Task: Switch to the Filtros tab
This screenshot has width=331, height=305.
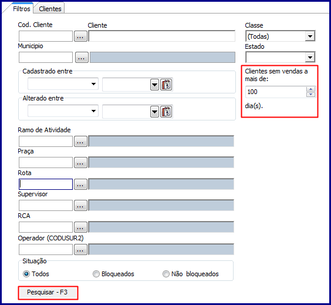Action: 22,9
